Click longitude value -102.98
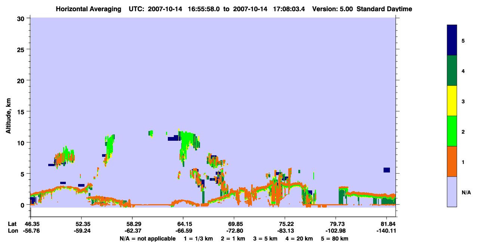 pos(335,231)
